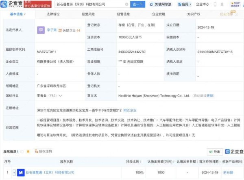Click the establishment date 2024-12-19
Screen dimensions: 244x180
tap(206, 28)
